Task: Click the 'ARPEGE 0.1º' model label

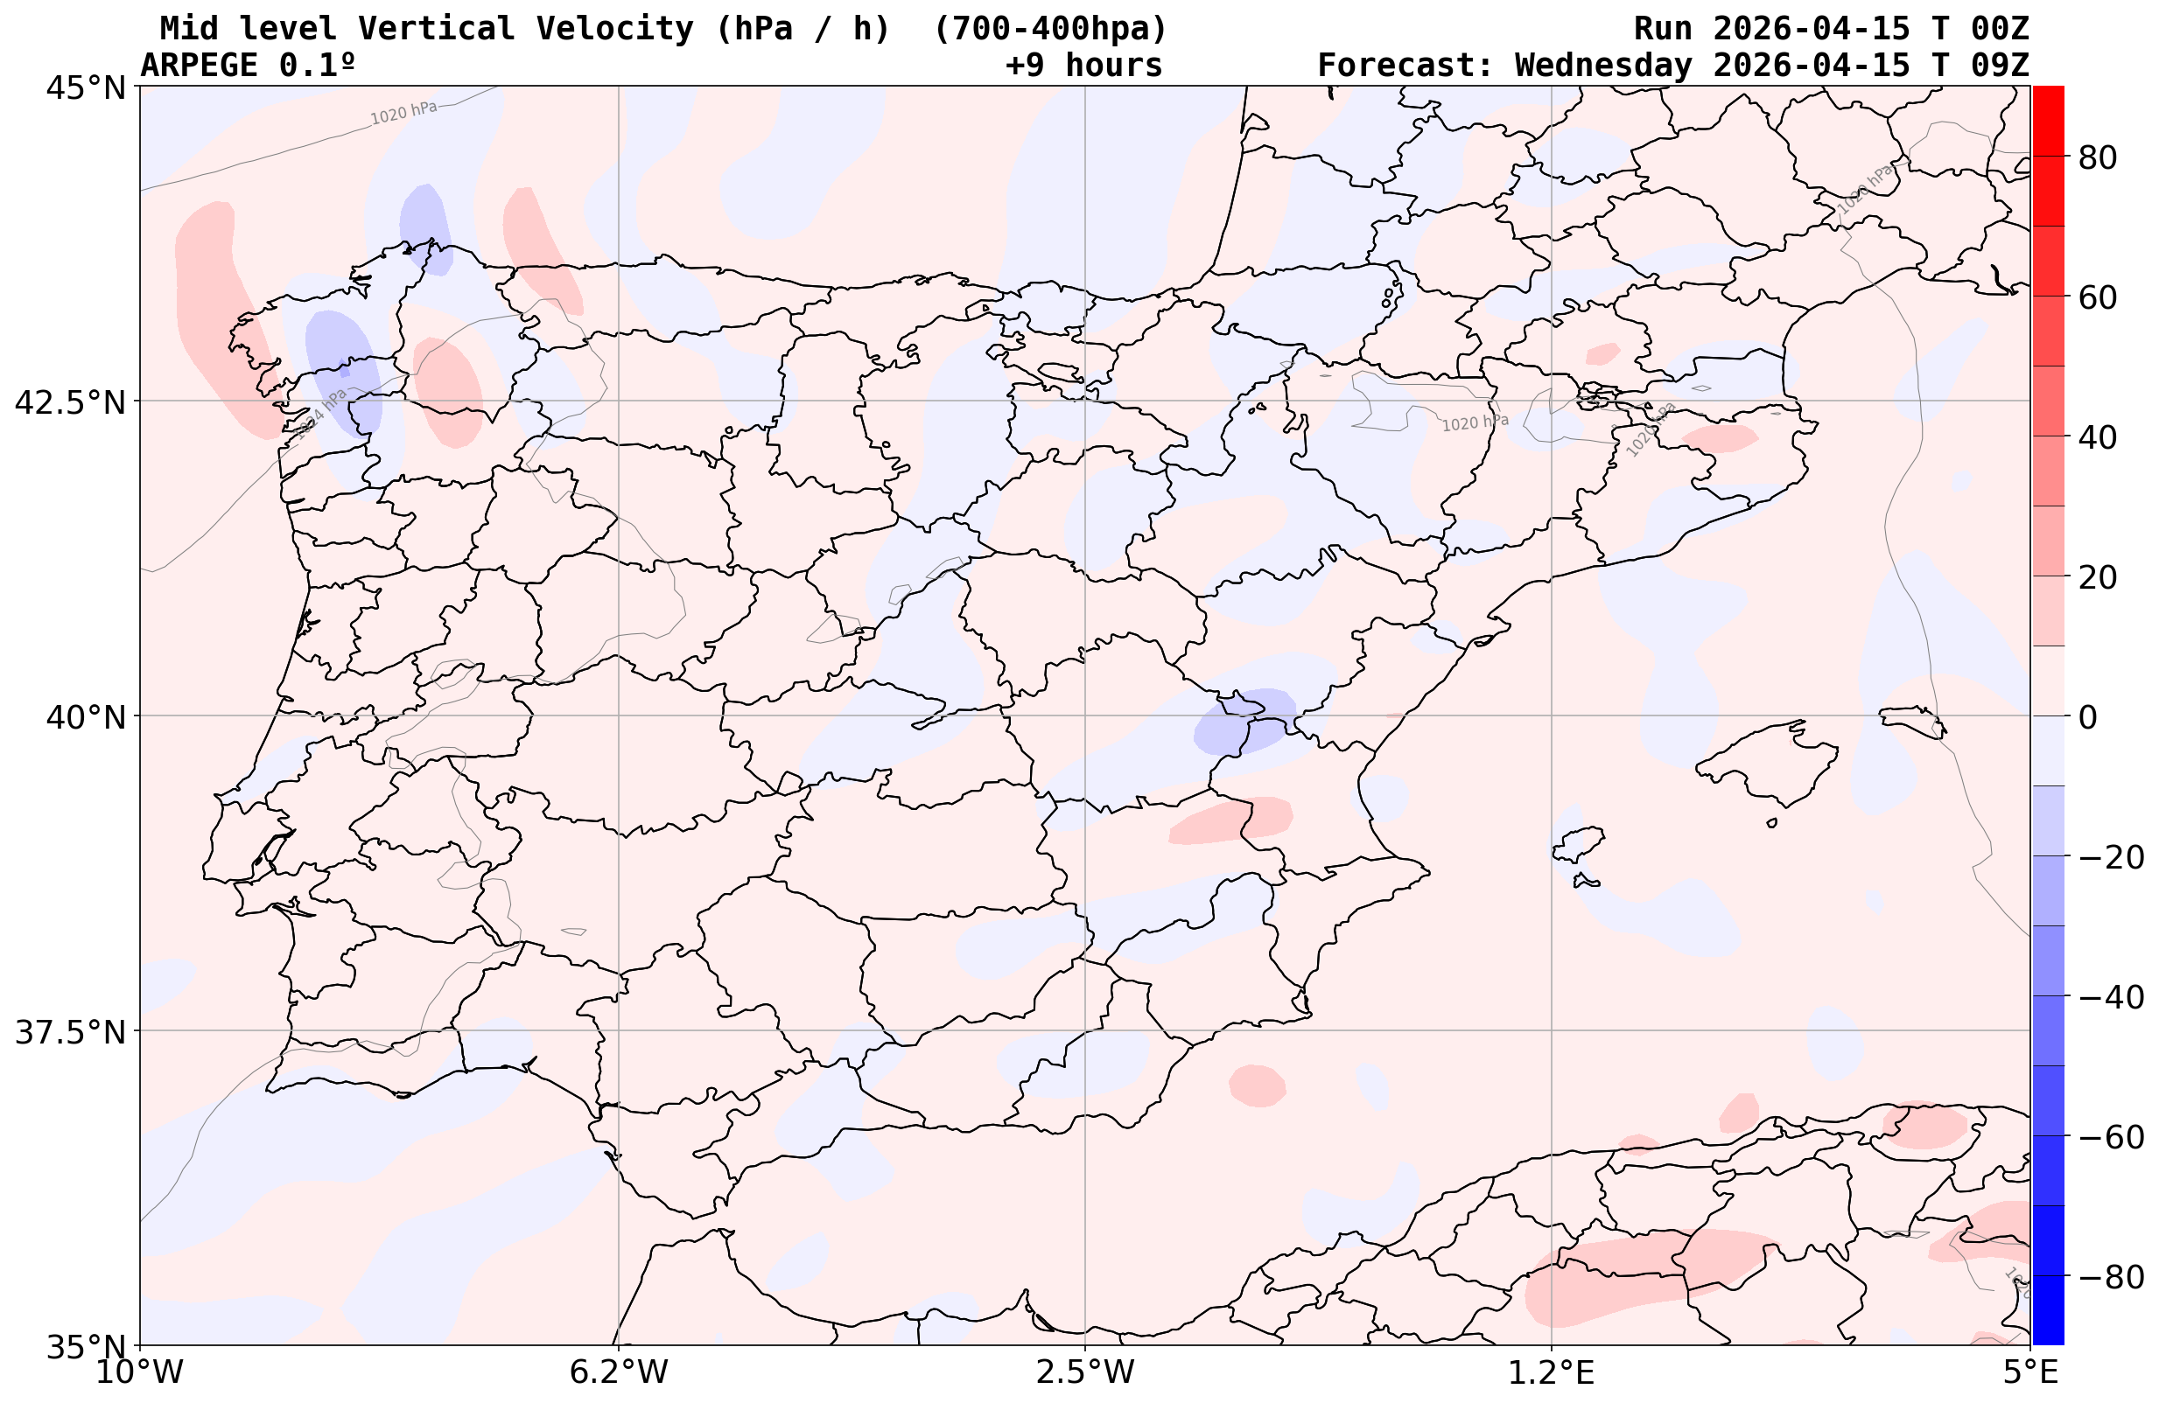Action: 247,66
